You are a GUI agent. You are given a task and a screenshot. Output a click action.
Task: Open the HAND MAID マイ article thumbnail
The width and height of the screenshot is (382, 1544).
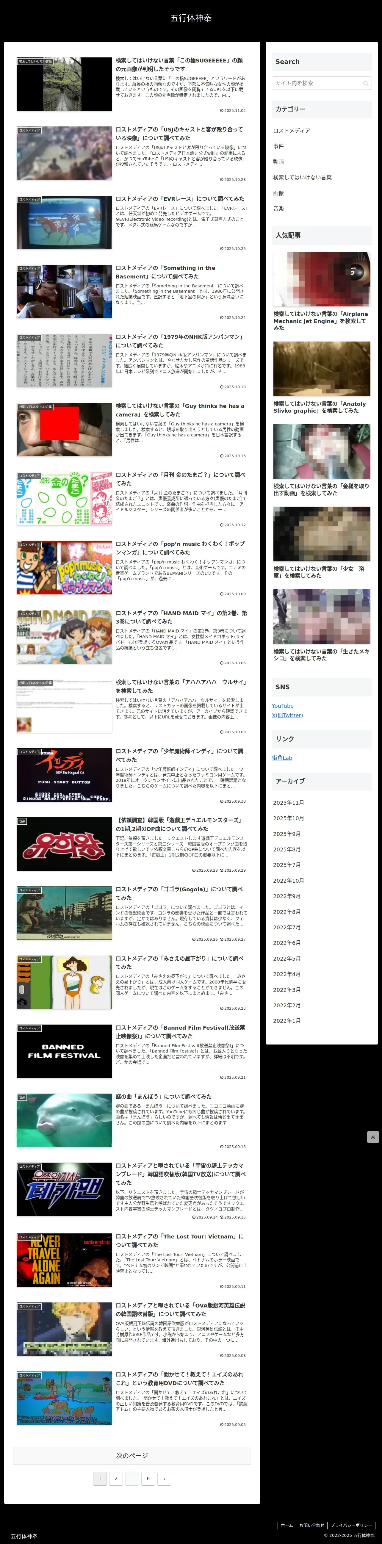click(x=64, y=637)
